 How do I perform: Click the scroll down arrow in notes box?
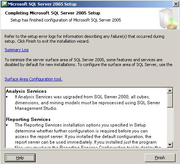click(x=170, y=144)
